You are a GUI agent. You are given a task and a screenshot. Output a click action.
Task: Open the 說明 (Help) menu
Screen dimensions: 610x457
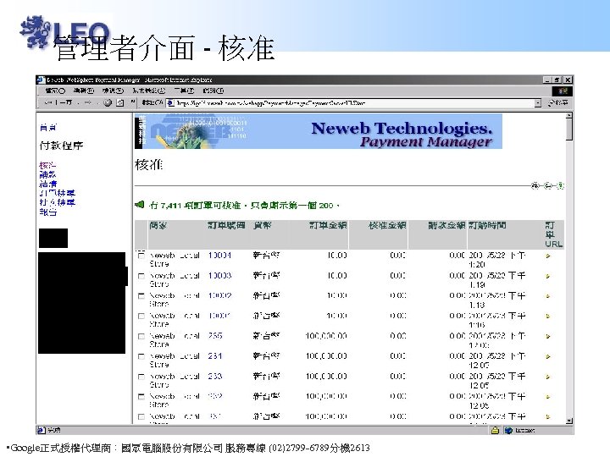tap(213, 91)
